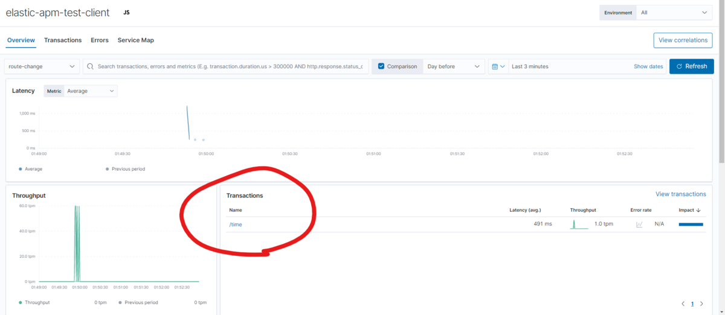725x315 pixels.
Task: Click the impact bar for /time
Action: [x=691, y=224]
